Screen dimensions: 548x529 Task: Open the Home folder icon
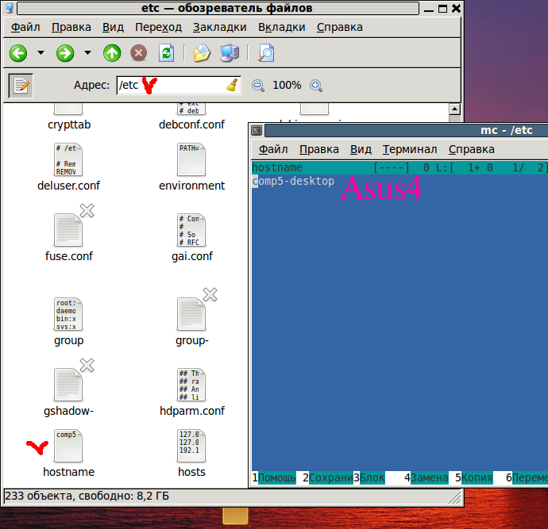202,53
